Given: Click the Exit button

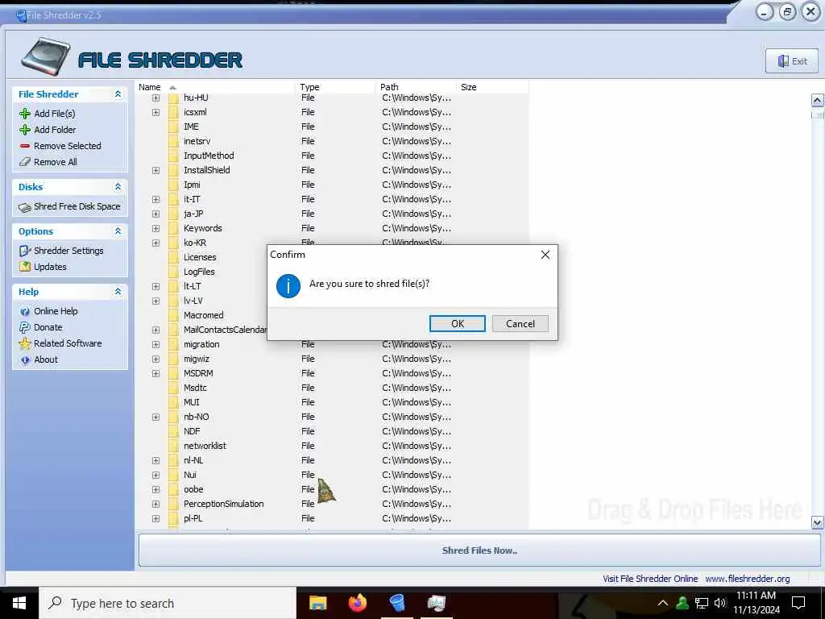Looking at the screenshot, I should coord(792,61).
